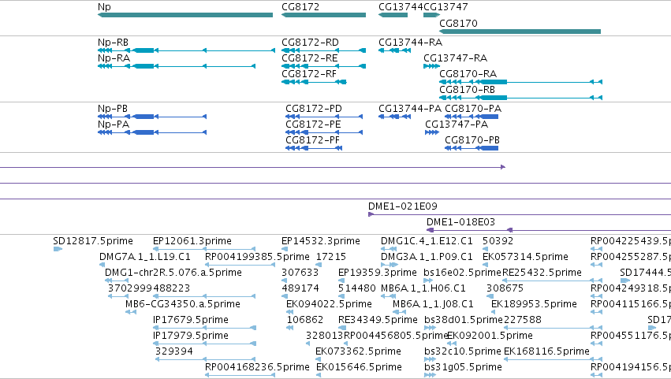This screenshot has height=379, width=671.
Task: Click the IP17979.5prime EST label
Action: (191, 336)
